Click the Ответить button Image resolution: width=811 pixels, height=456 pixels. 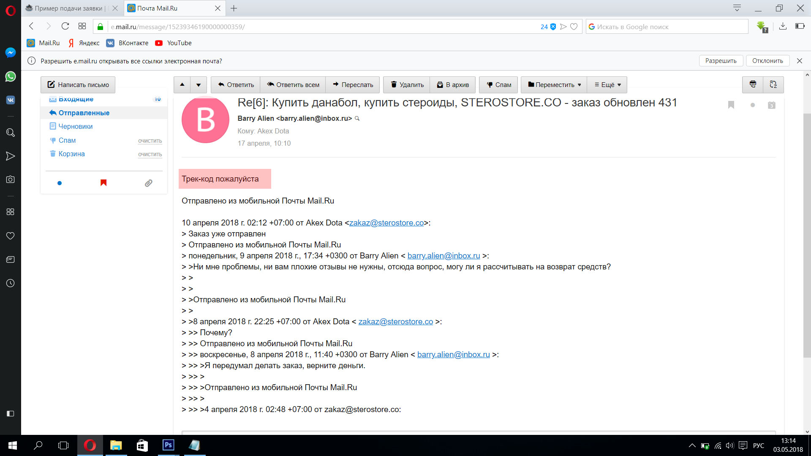(235, 84)
